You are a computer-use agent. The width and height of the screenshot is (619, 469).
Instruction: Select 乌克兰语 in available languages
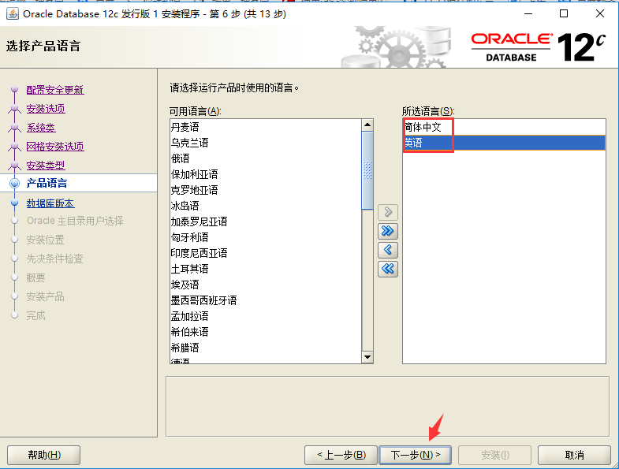pos(266,143)
